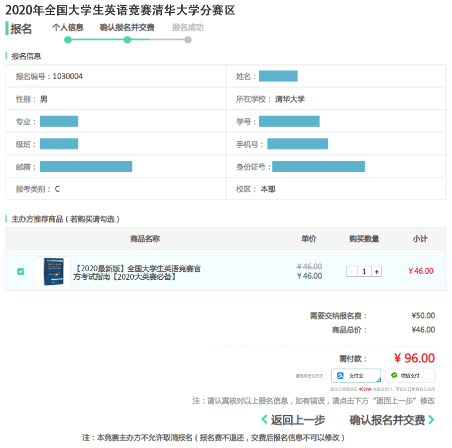The image size is (452, 448).
Task: Click the left chevron beside 返回上一步
Action: [x=265, y=420]
